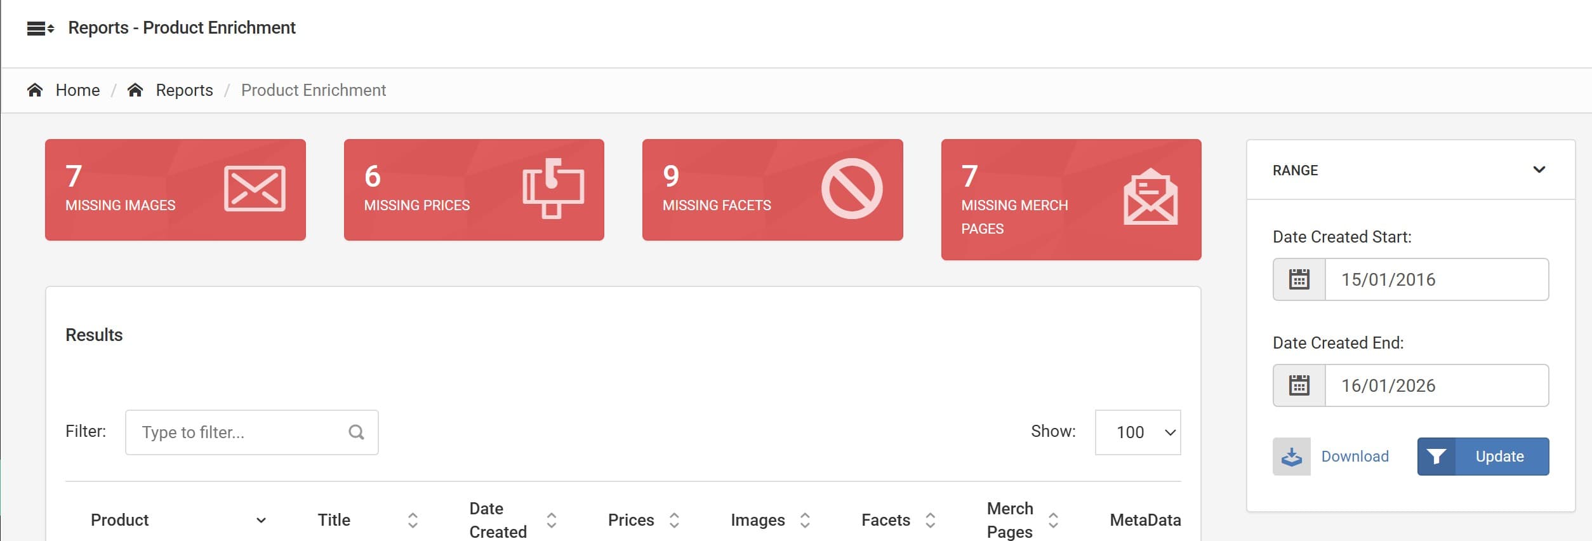Click the mailbox icon on Missing Prices card

(553, 189)
